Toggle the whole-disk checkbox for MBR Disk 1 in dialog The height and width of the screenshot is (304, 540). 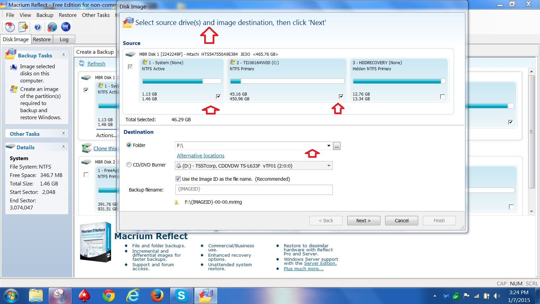(x=130, y=67)
